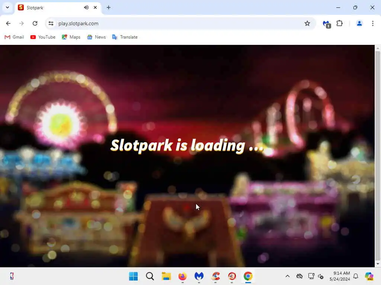Click the page vertical scrollbar
Image resolution: width=381 pixels, height=285 pixels.
click(x=378, y=155)
